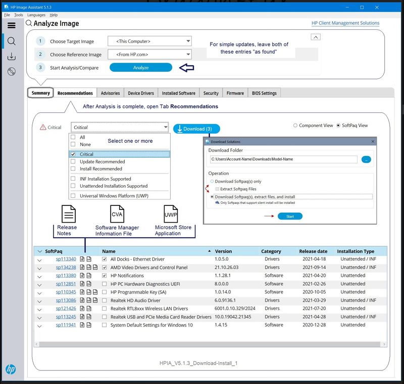The width and height of the screenshot is (404, 384).
Task: Open release notes icon for sp113340
Action: point(82,259)
